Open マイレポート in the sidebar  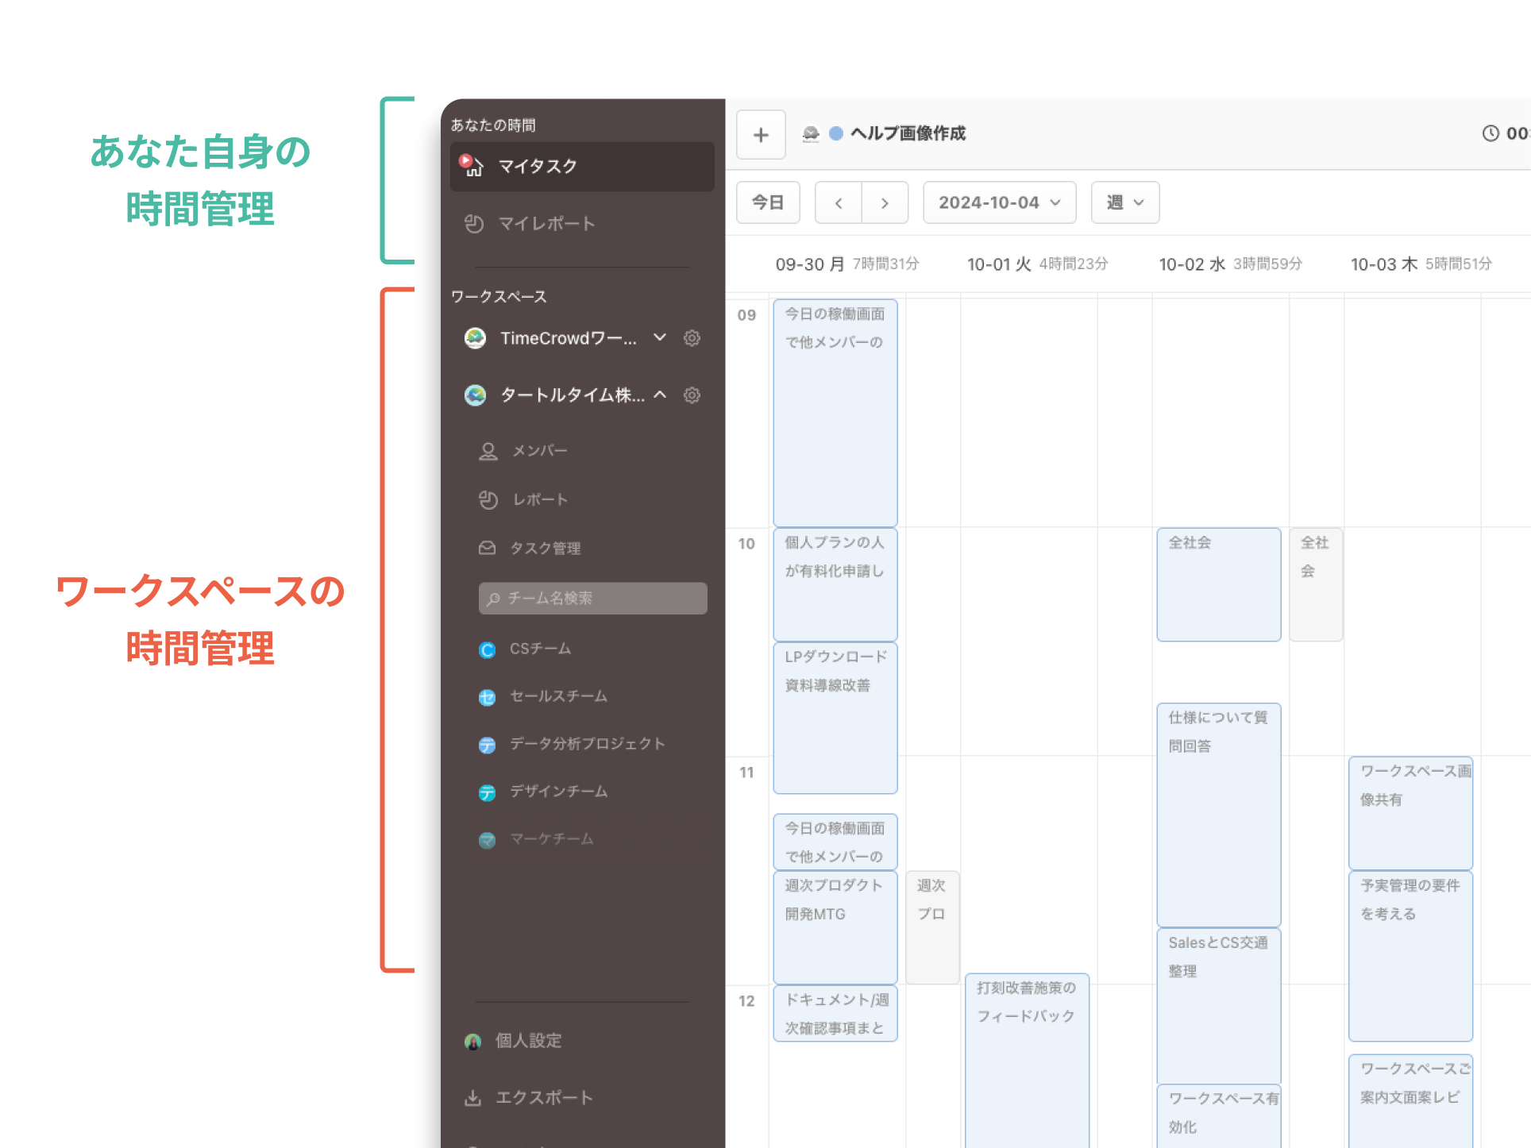coord(546,224)
